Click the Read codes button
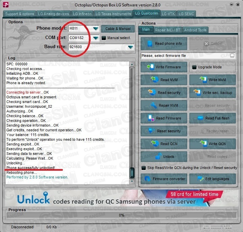 (212, 157)
